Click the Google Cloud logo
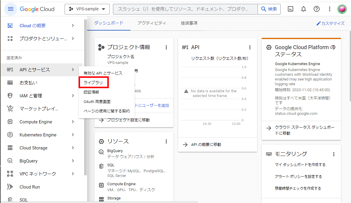This screenshot has height=203, width=351. (x=37, y=9)
